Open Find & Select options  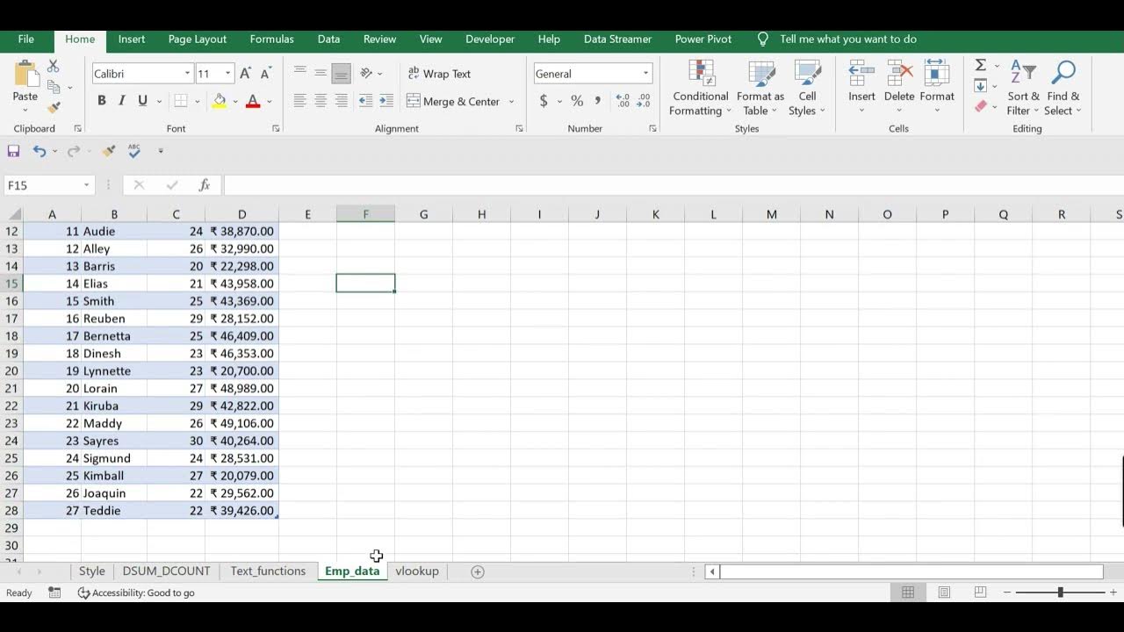(x=1063, y=88)
